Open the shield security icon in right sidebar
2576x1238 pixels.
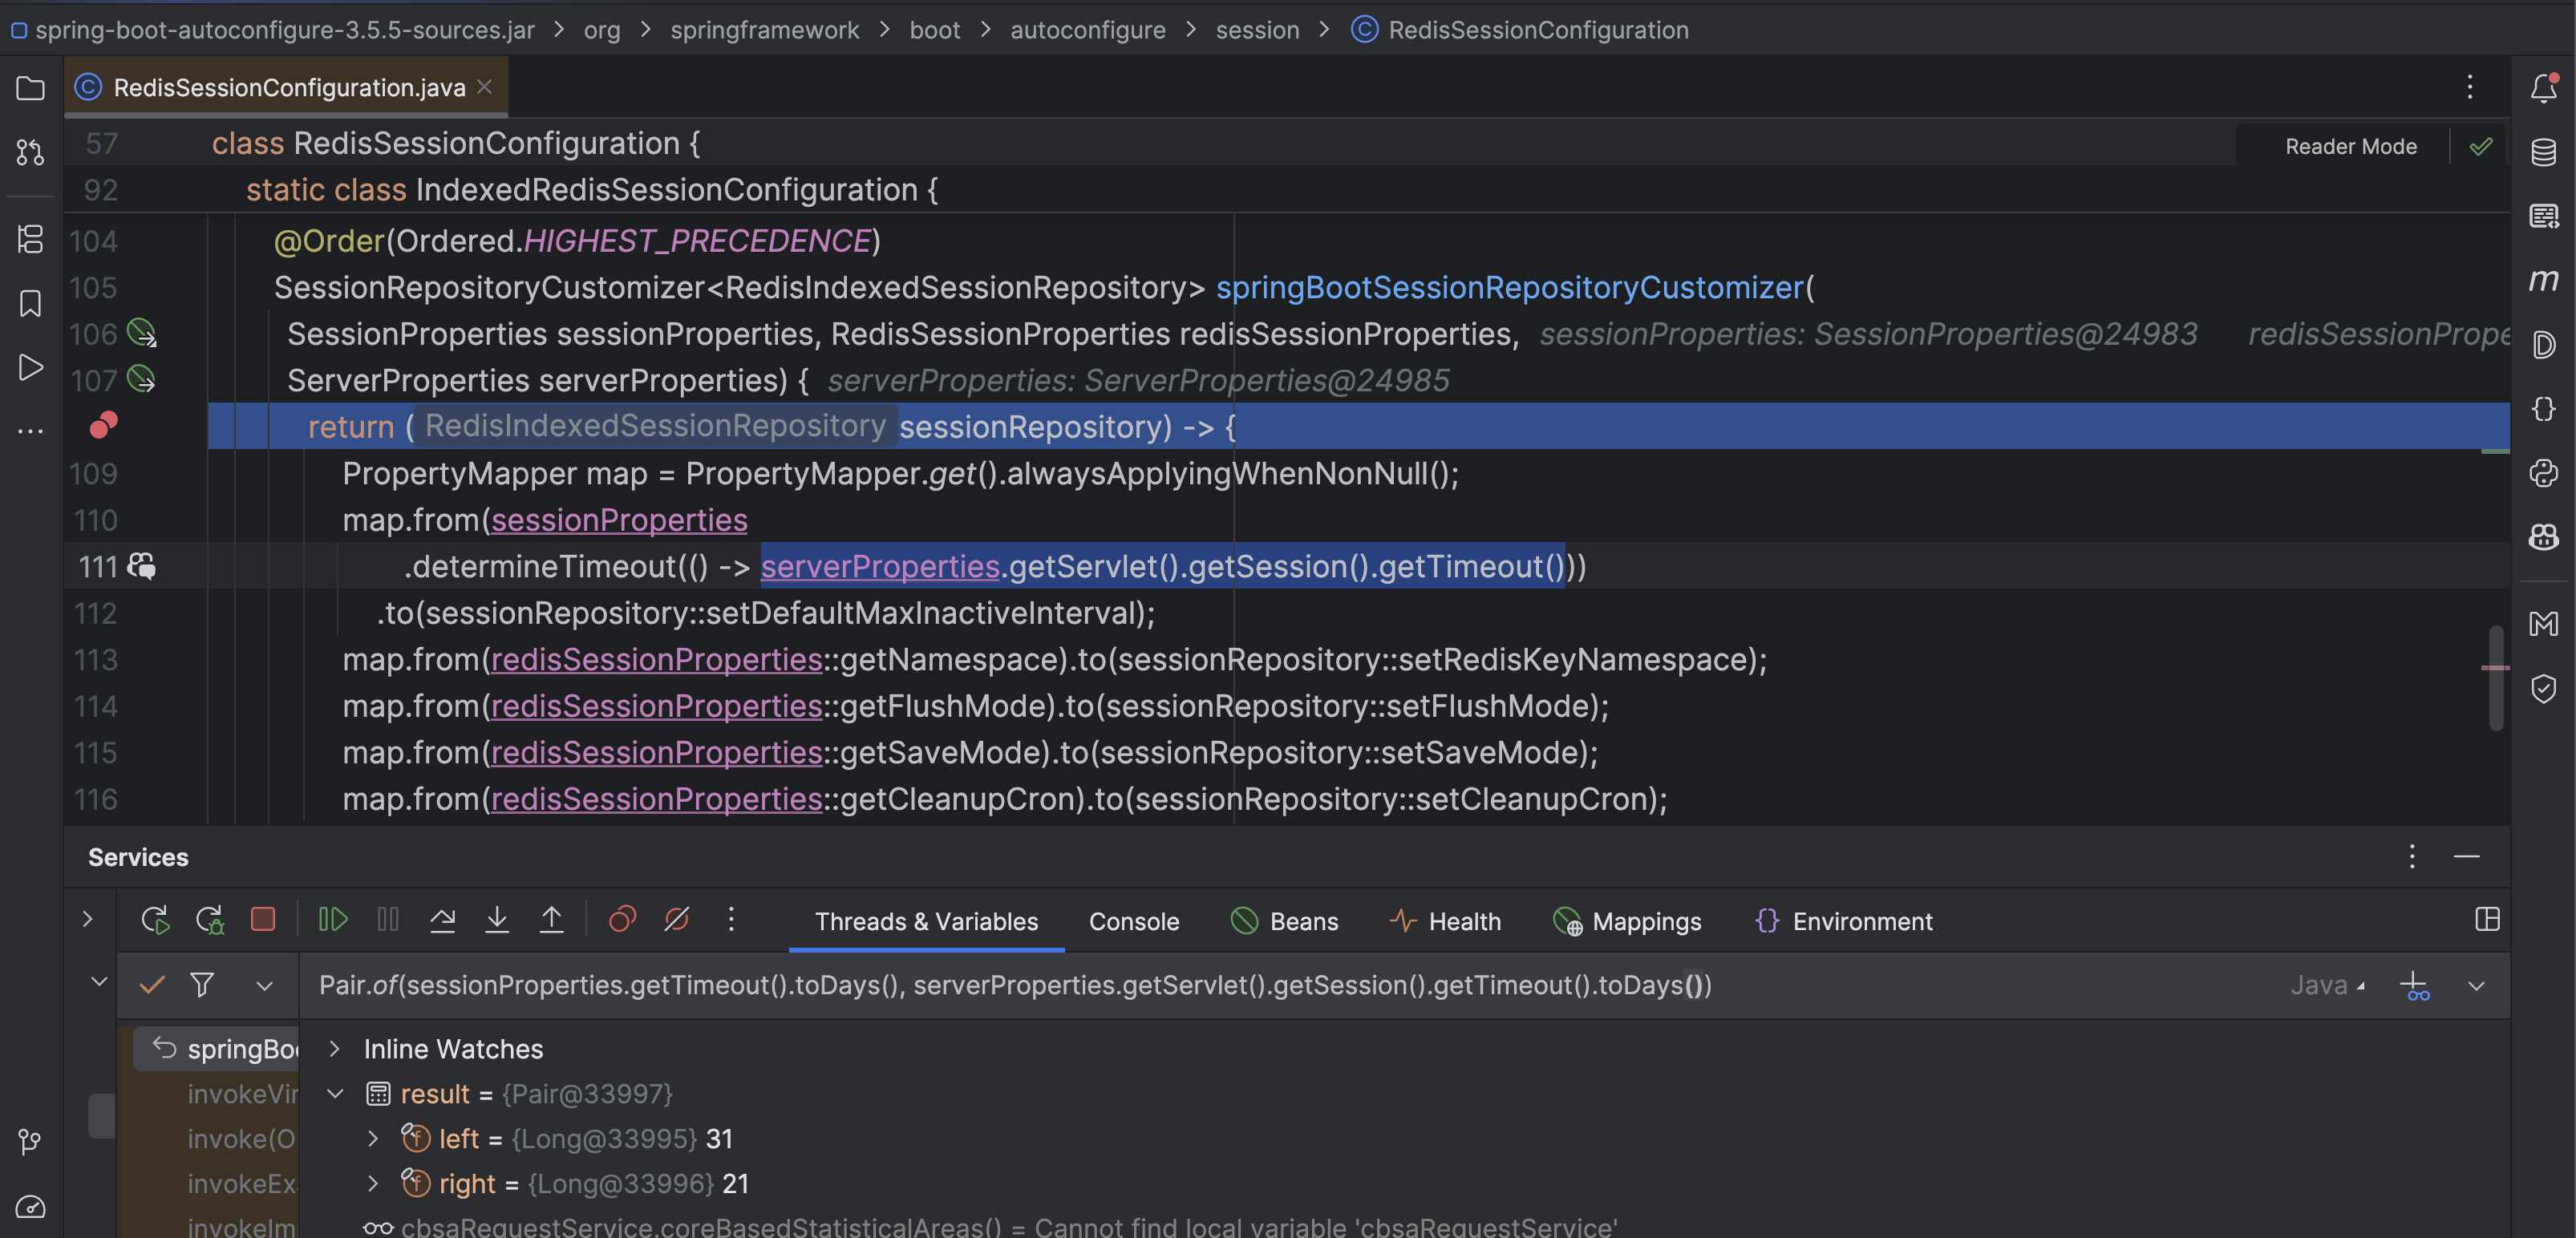point(2543,688)
